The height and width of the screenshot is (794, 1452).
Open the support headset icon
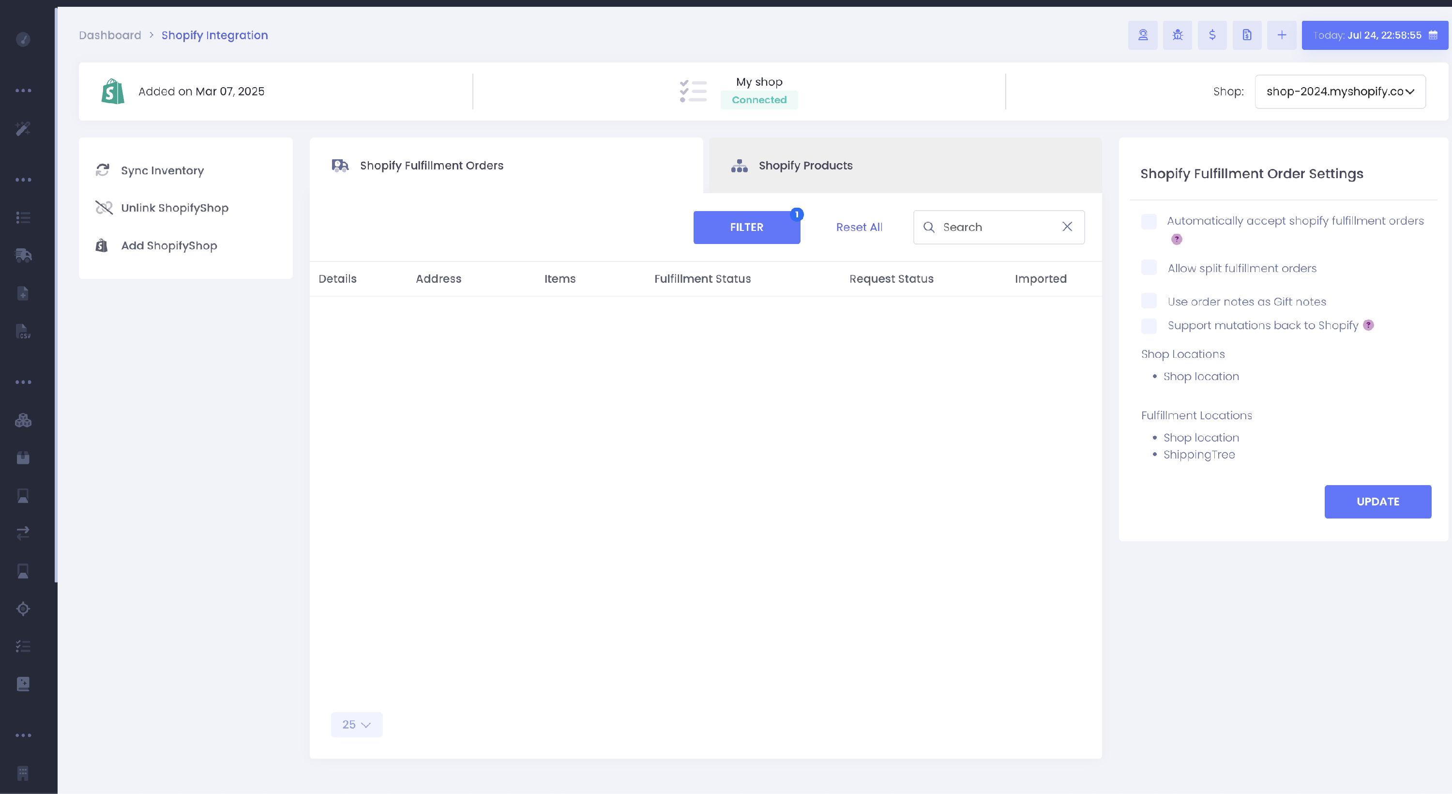tap(1143, 35)
